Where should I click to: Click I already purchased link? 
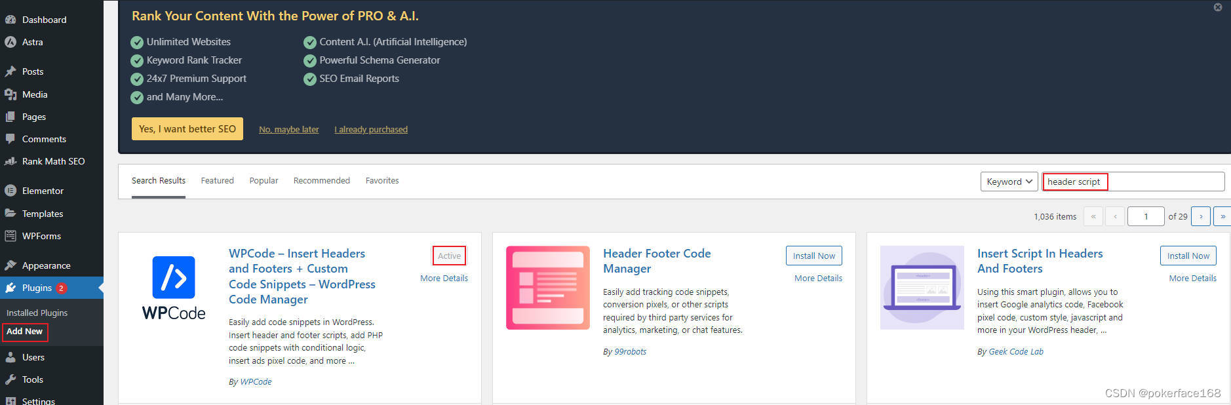click(x=371, y=130)
